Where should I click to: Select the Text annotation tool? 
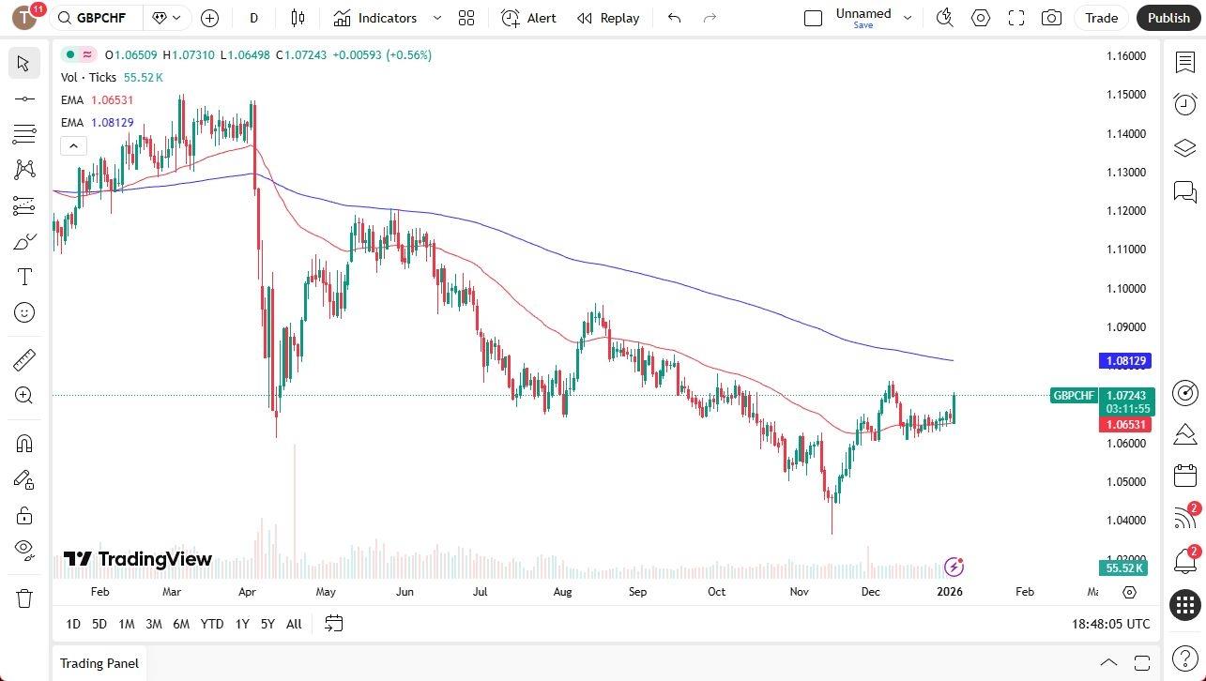pos(24,277)
